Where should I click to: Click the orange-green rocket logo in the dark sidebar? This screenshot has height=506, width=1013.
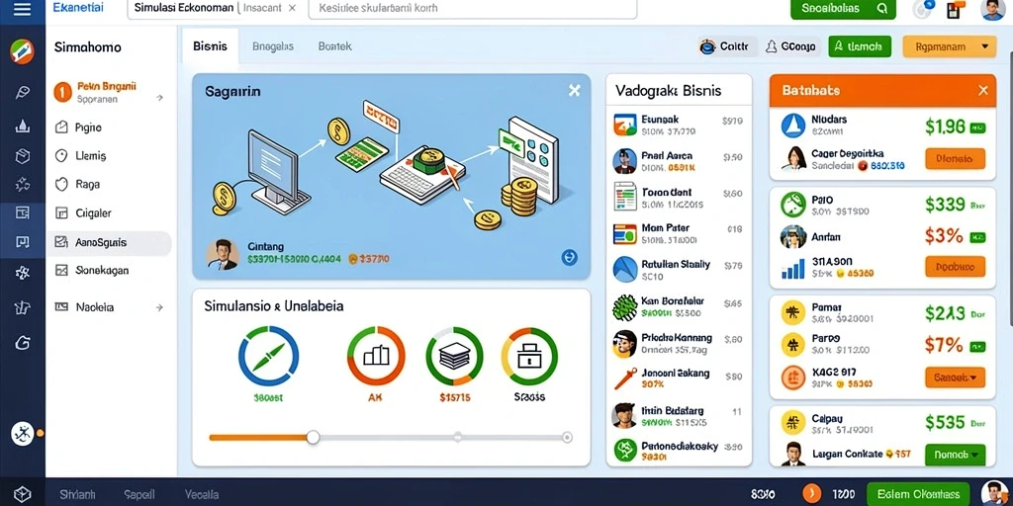tap(22, 51)
